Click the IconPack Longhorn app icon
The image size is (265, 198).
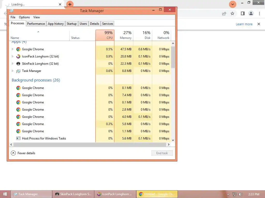18,56
